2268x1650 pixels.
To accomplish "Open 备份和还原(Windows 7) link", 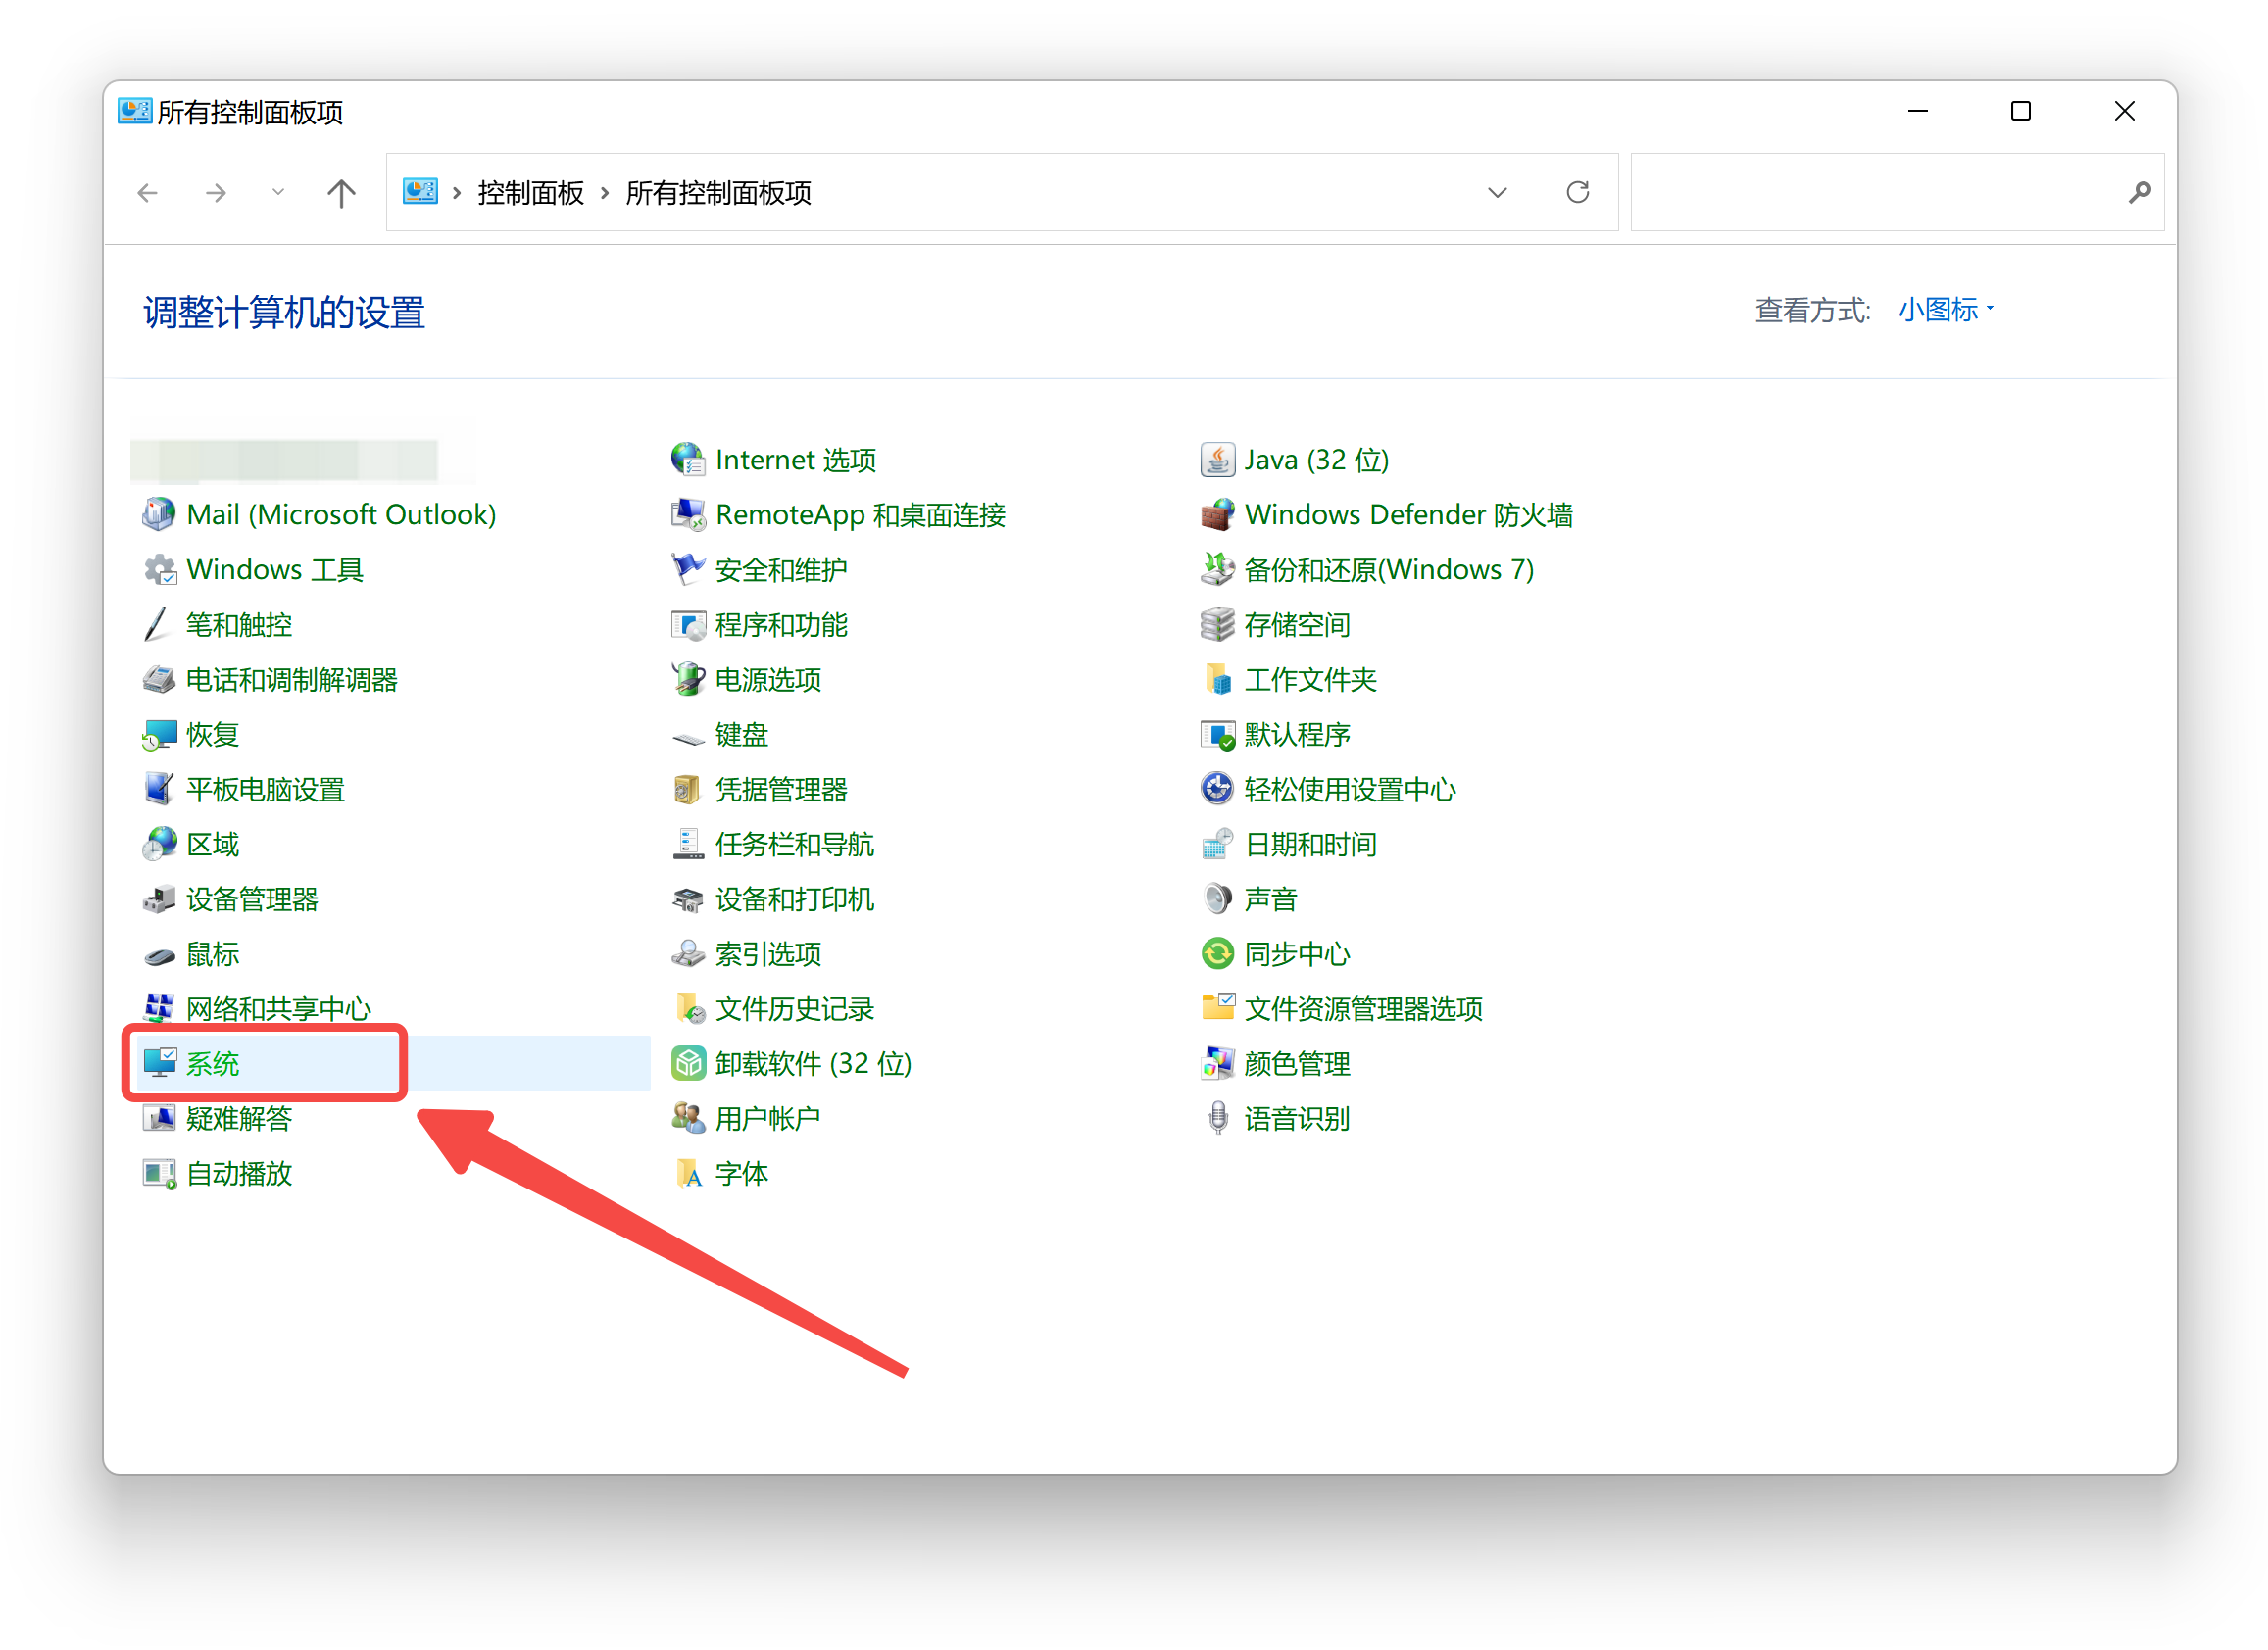I will pos(1389,569).
